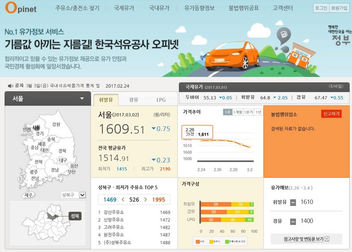Image resolution: width=352 pixels, height=252 pixels.
Task: Click the speaker notice icon
Action: tap(10, 86)
